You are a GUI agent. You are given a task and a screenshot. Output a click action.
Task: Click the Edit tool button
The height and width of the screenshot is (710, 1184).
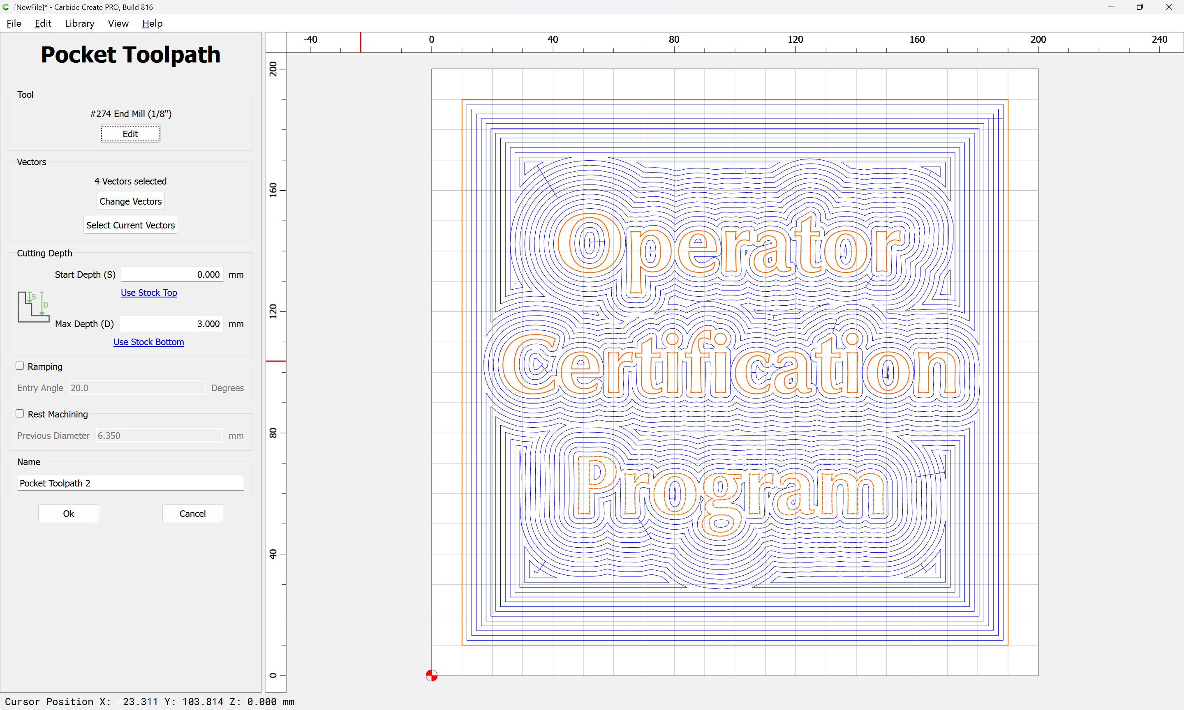tap(130, 134)
